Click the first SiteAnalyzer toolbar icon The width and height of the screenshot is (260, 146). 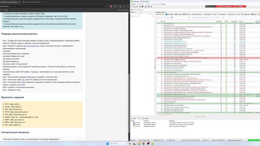[x=132, y=6]
